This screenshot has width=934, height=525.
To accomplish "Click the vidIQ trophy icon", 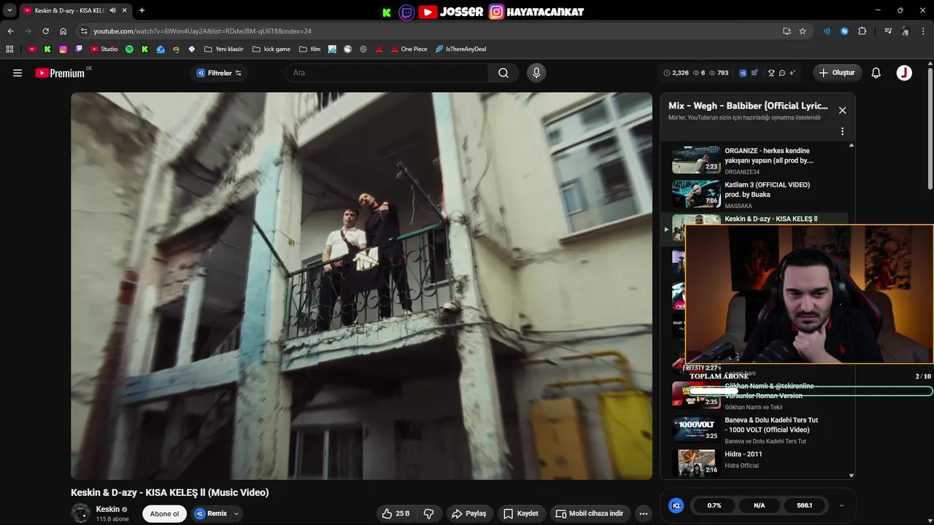I will pyautogui.click(x=771, y=73).
